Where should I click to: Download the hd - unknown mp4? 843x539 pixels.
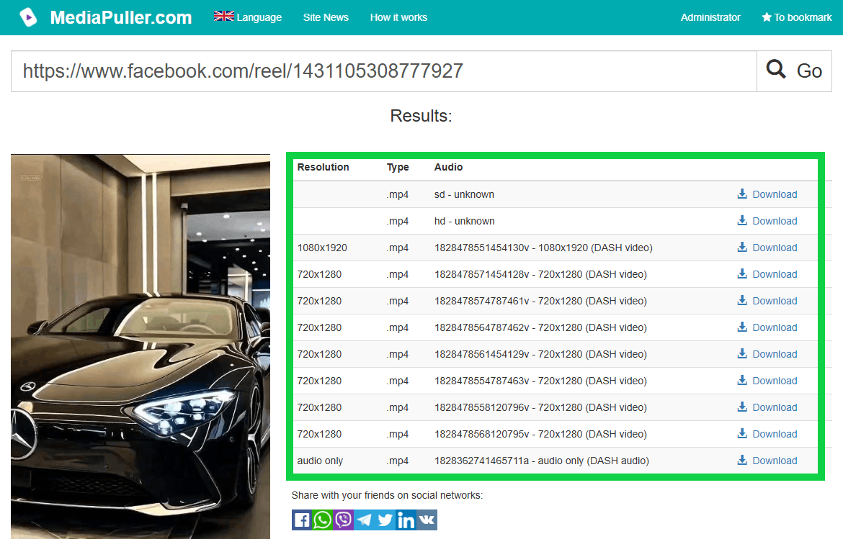pyautogui.click(x=767, y=221)
